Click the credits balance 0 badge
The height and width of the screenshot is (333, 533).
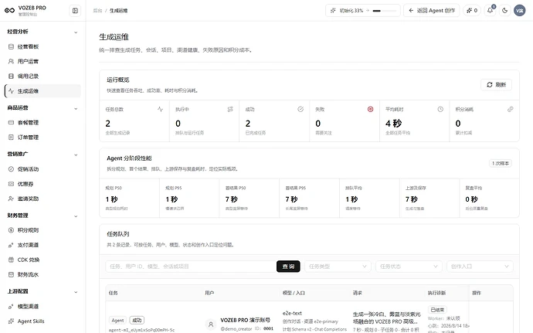click(x=472, y=11)
